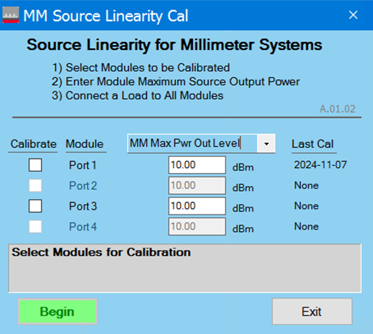Click the A.01.02 version label
The width and height of the screenshot is (373, 334).
pos(337,109)
